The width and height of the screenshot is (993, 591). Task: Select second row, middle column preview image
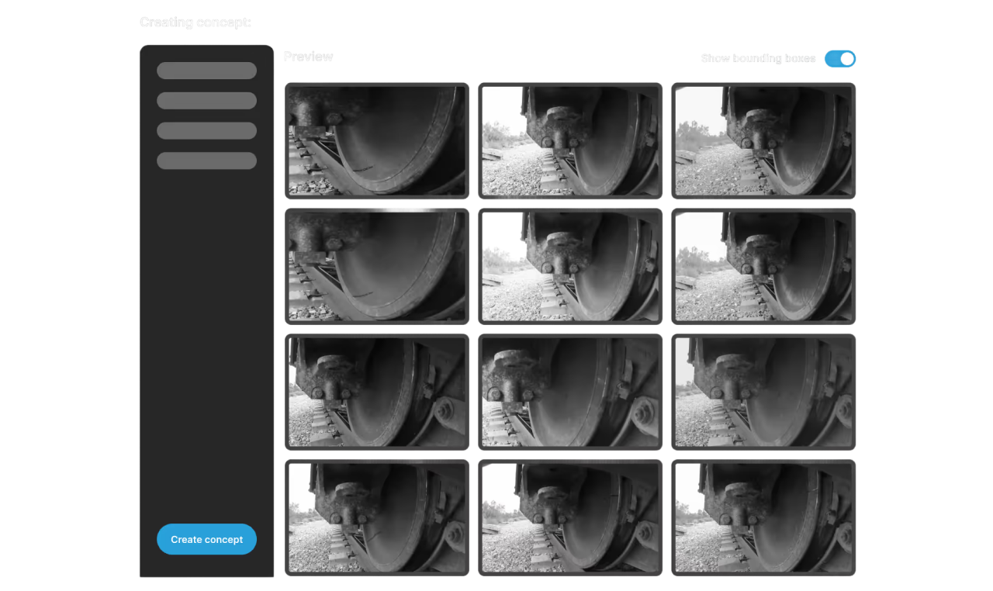coord(570,266)
